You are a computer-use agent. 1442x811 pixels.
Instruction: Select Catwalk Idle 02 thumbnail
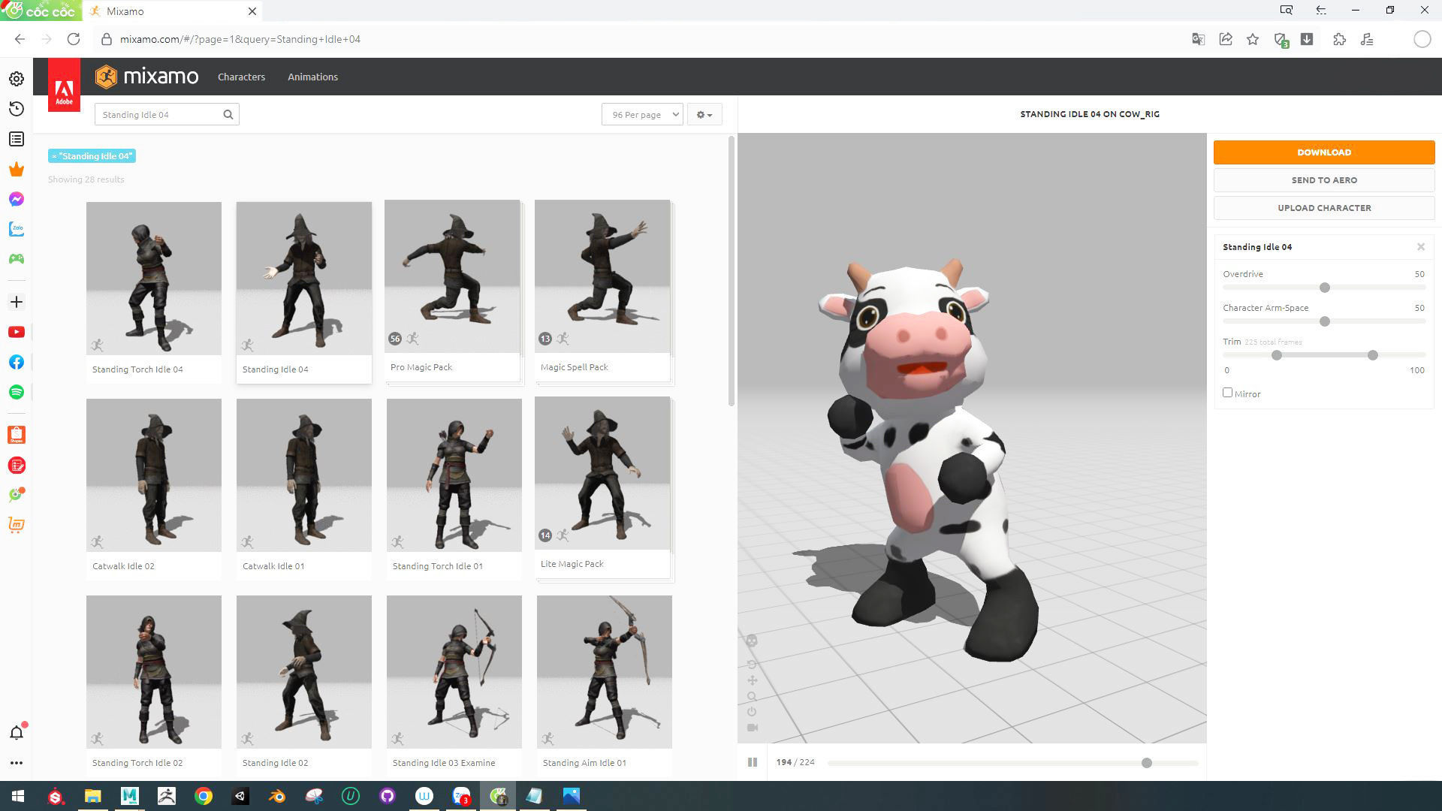pos(154,475)
